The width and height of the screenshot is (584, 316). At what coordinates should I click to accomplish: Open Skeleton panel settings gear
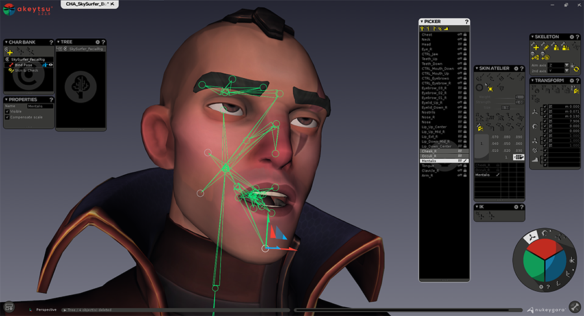coord(572,37)
